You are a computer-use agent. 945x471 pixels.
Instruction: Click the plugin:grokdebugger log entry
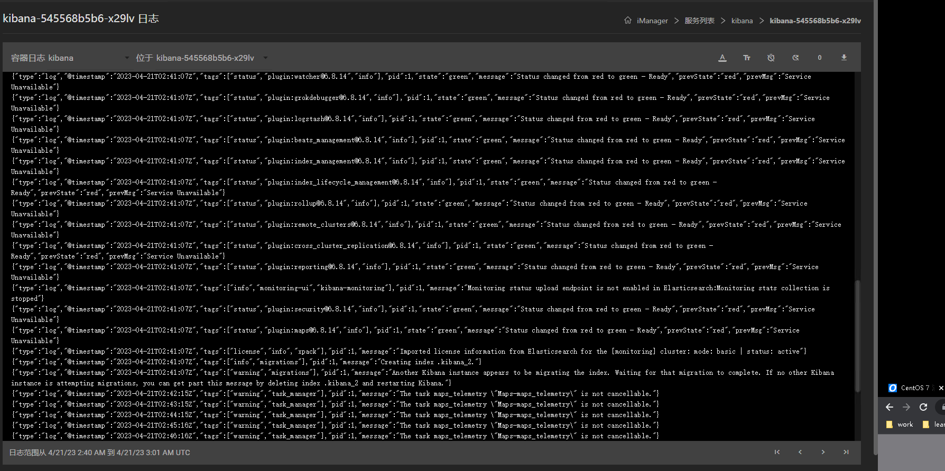tap(420, 103)
